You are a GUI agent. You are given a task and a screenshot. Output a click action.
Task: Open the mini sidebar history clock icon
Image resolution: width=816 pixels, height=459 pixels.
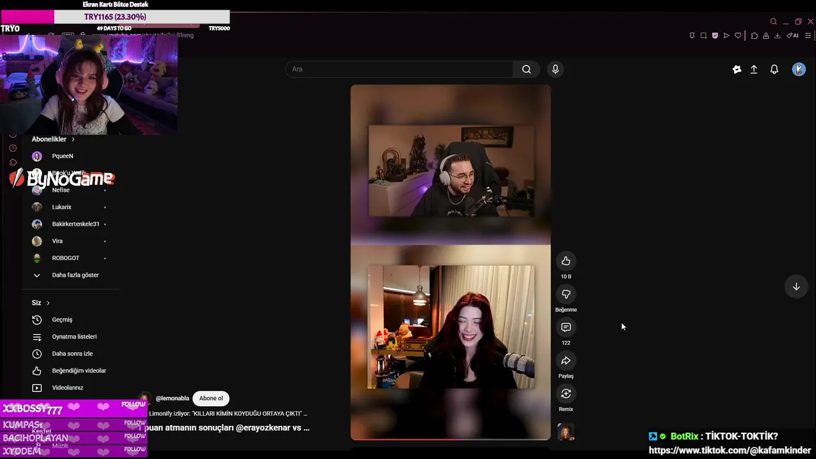pos(13,148)
